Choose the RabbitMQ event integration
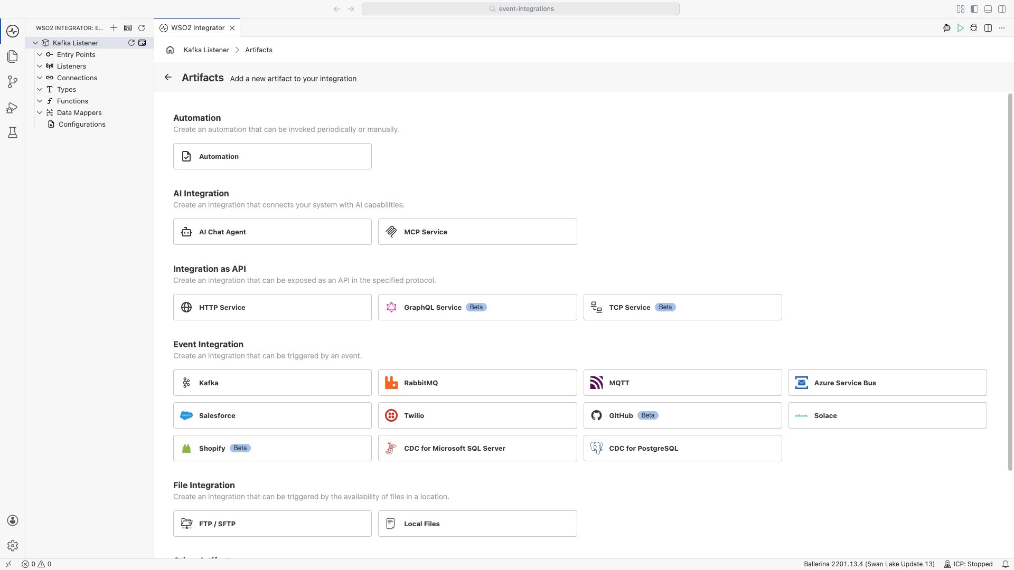Screen dimensions: 1014x570 (x=477, y=383)
